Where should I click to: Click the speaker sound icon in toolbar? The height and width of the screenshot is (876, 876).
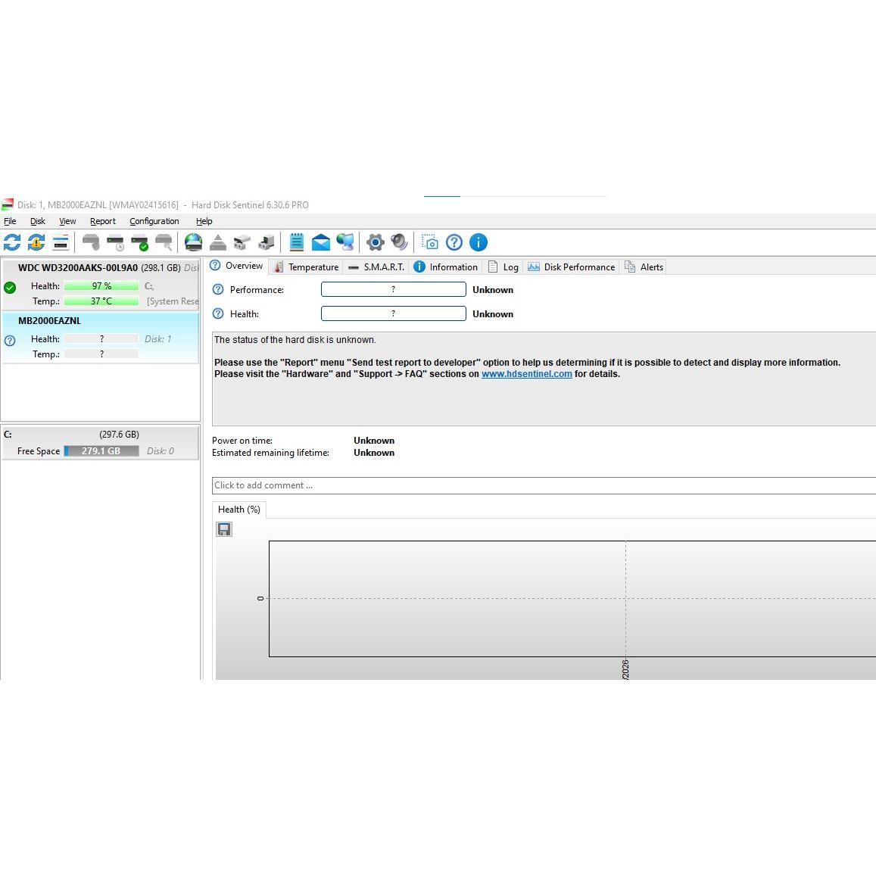coord(399,242)
